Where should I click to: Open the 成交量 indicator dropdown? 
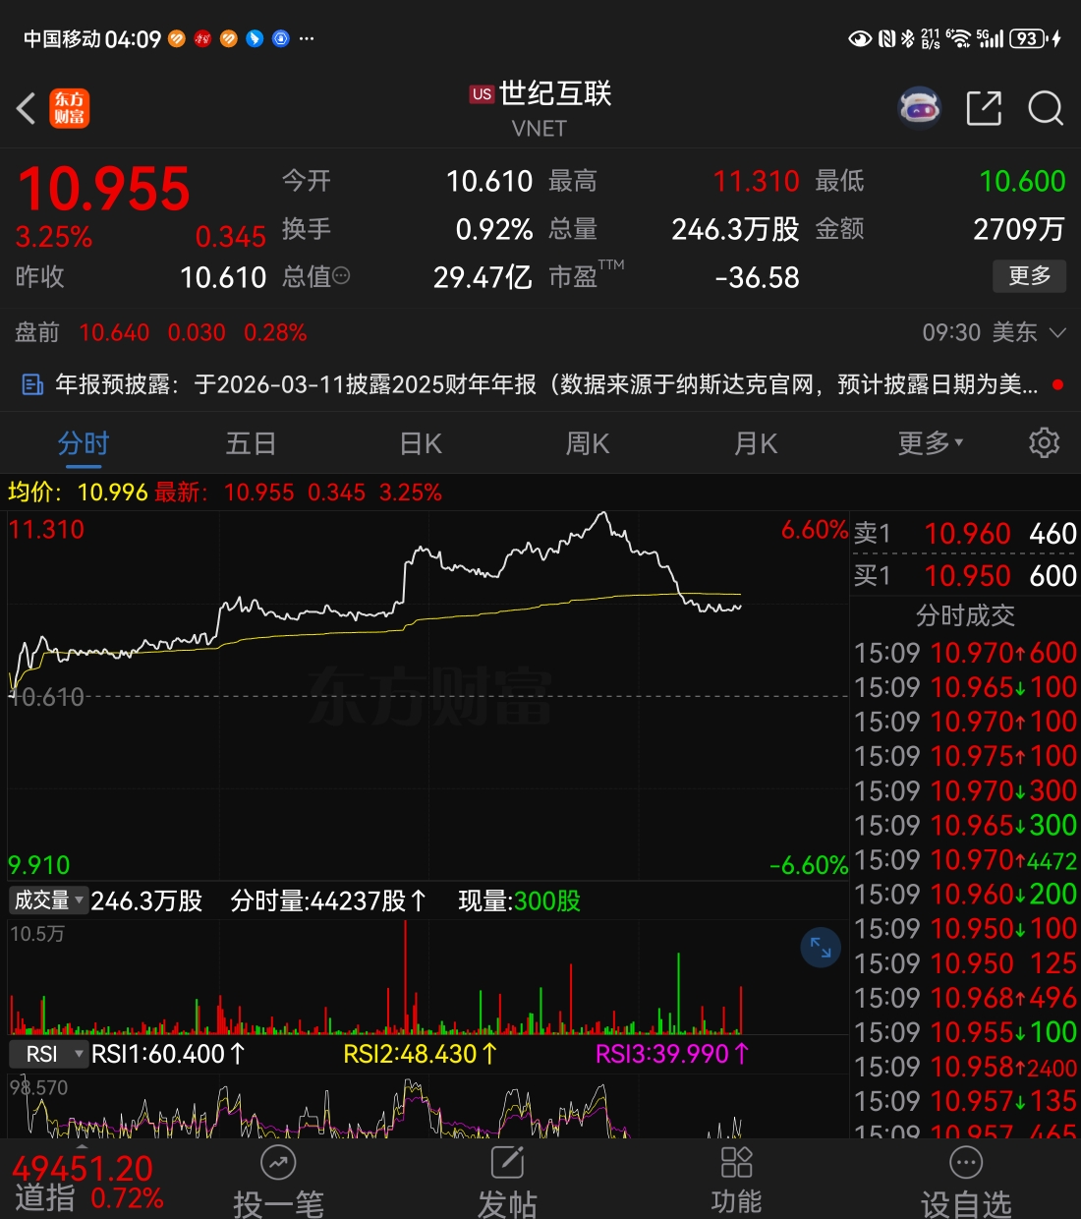click(x=47, y=900)
